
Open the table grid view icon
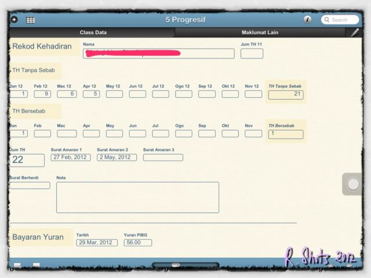pyautogui.click(x=30, y=20)
